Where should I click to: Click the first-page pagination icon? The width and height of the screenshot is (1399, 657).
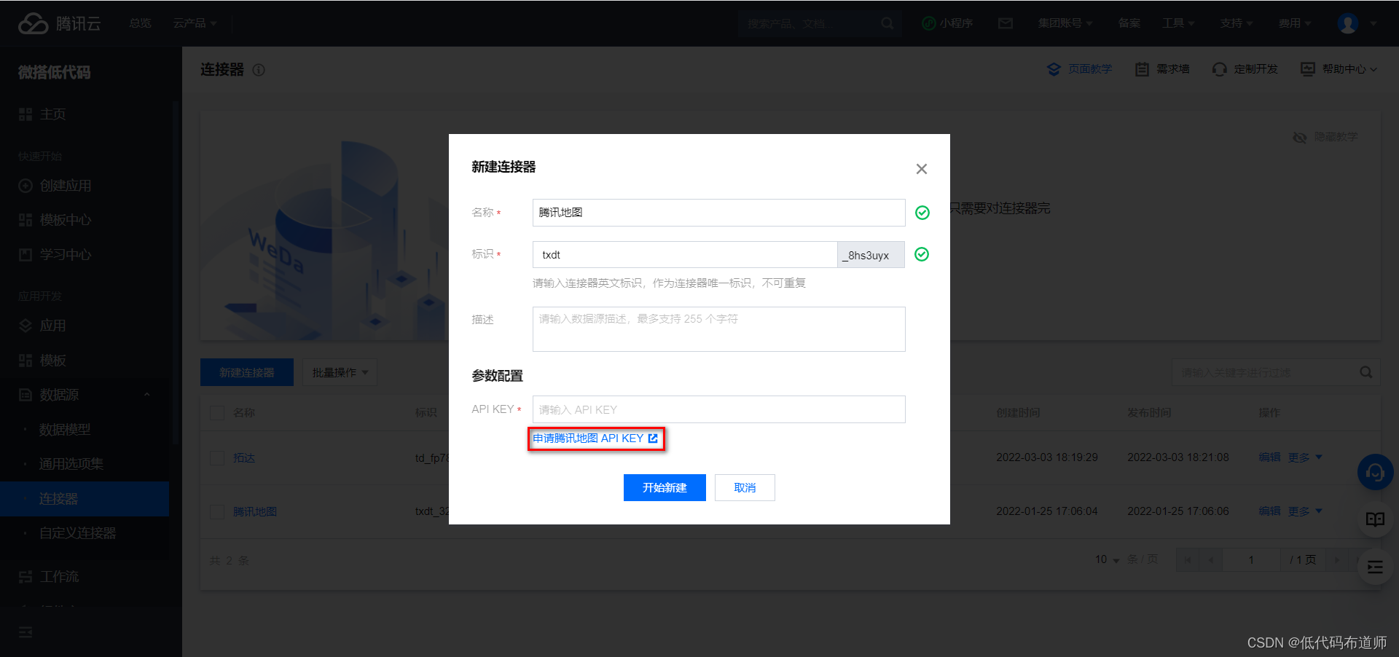coord(1188,560)
